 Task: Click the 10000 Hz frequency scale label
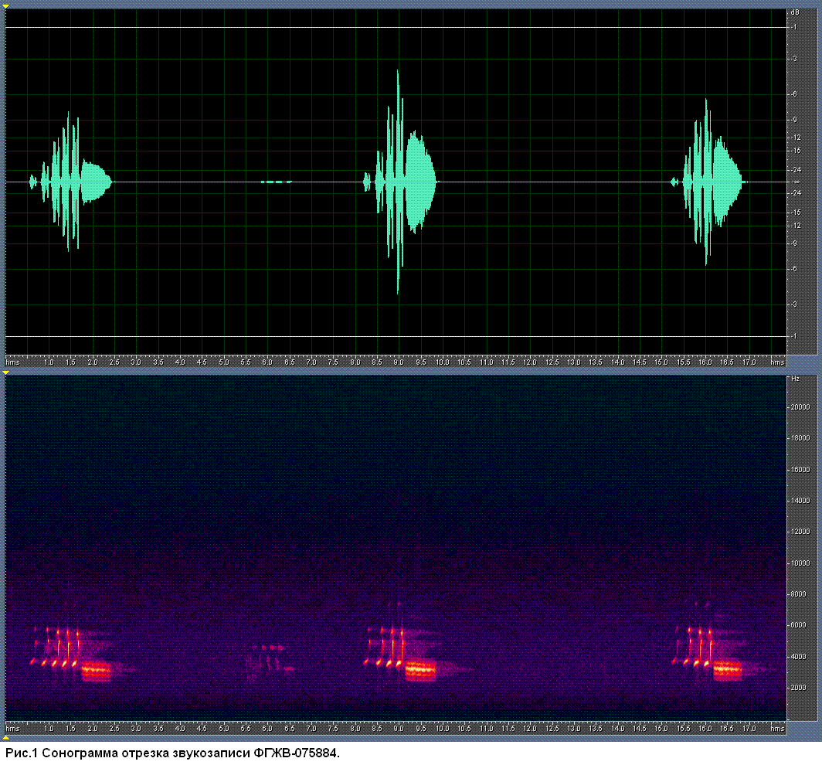(800, 563)
